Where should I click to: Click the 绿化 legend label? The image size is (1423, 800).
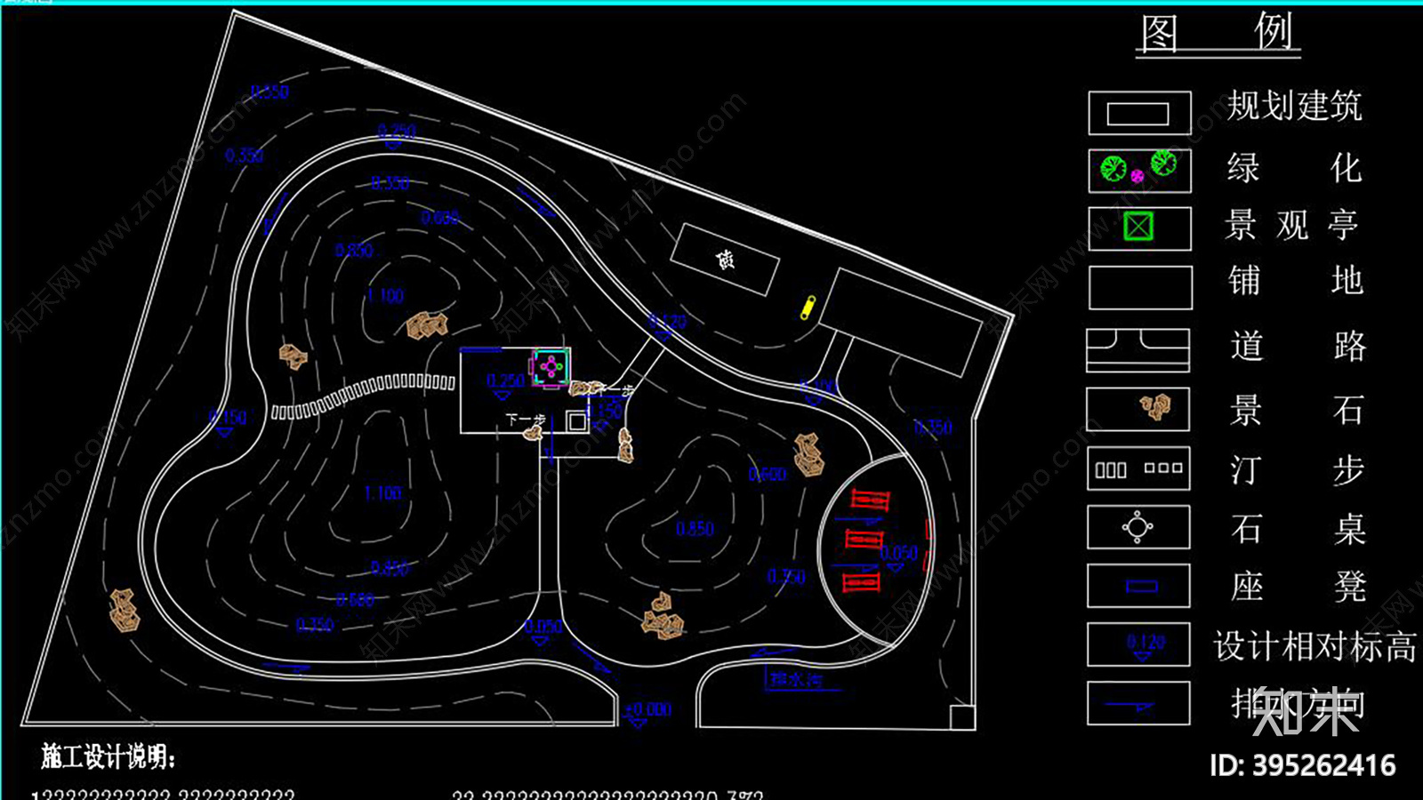coord(1294,168)
